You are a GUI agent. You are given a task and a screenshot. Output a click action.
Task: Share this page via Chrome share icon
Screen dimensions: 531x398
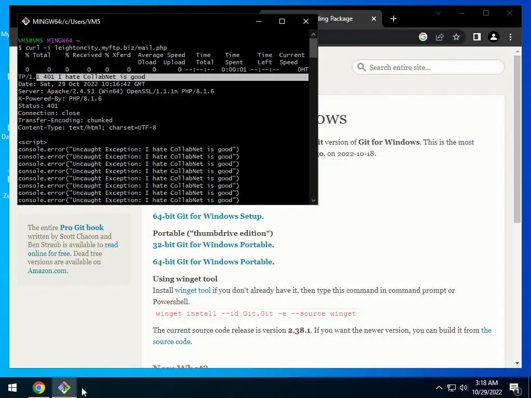click(x=440, y=37)
